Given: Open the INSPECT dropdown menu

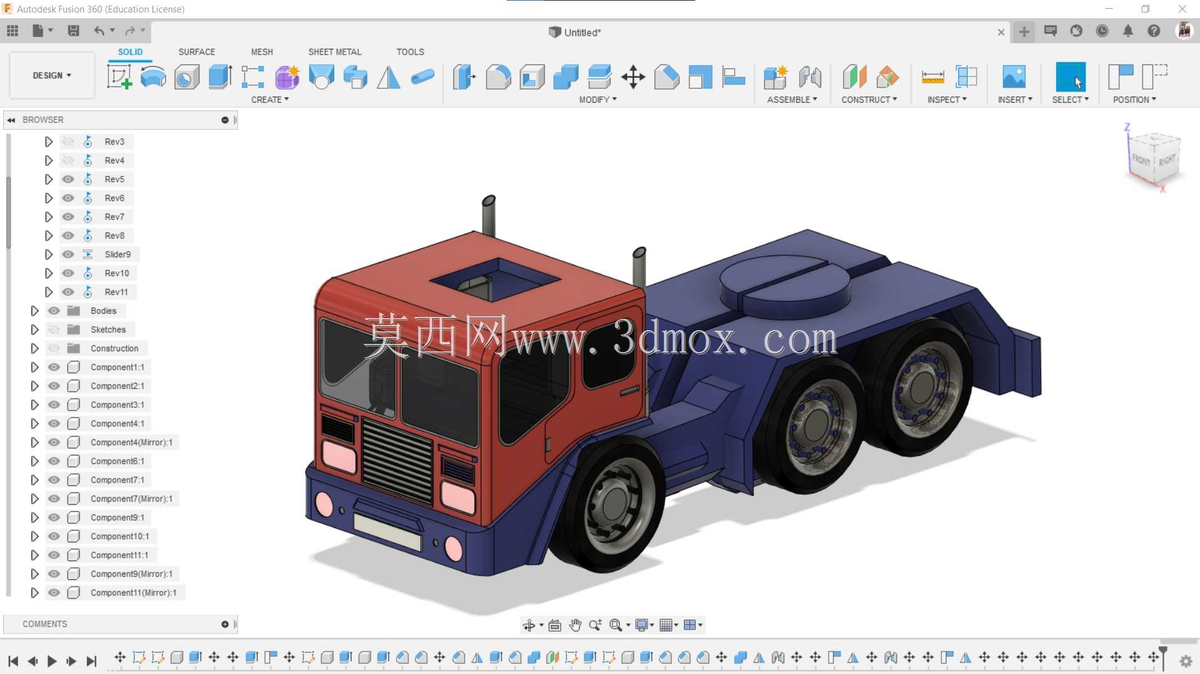Looking at the screenshot, I should tap(947, 100).
